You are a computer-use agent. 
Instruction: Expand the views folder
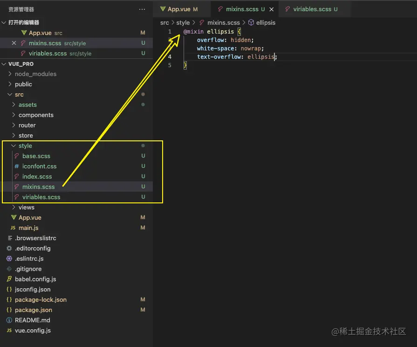point(14,207)
